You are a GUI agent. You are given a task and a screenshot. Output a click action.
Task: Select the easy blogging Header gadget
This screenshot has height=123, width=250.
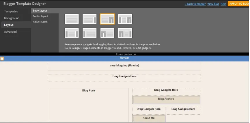(124, 66)
